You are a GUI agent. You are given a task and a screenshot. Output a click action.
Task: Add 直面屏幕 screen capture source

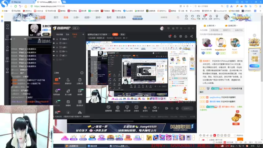(x=108, y=109)
